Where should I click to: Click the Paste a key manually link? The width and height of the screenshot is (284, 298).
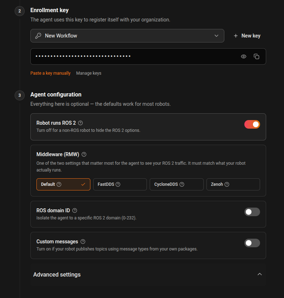point(50,73)
